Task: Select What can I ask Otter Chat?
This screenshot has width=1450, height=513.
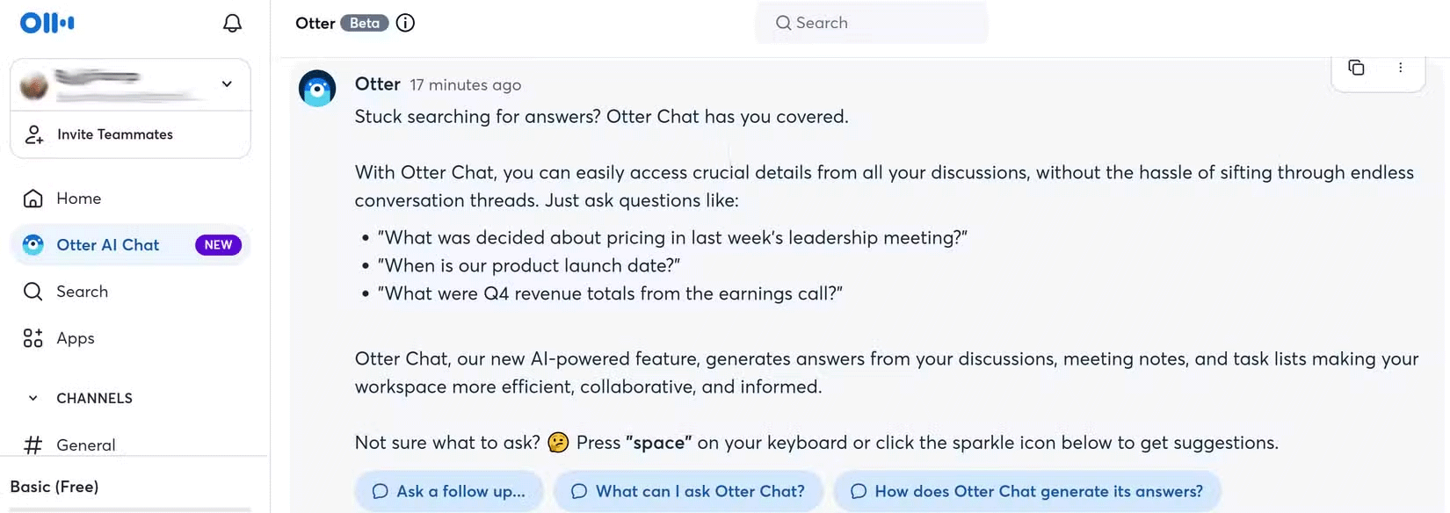Action: 688,491
